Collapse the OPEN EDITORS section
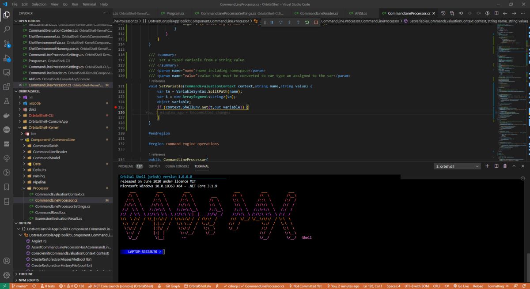 pyautogui.click(x=63, y=20)
